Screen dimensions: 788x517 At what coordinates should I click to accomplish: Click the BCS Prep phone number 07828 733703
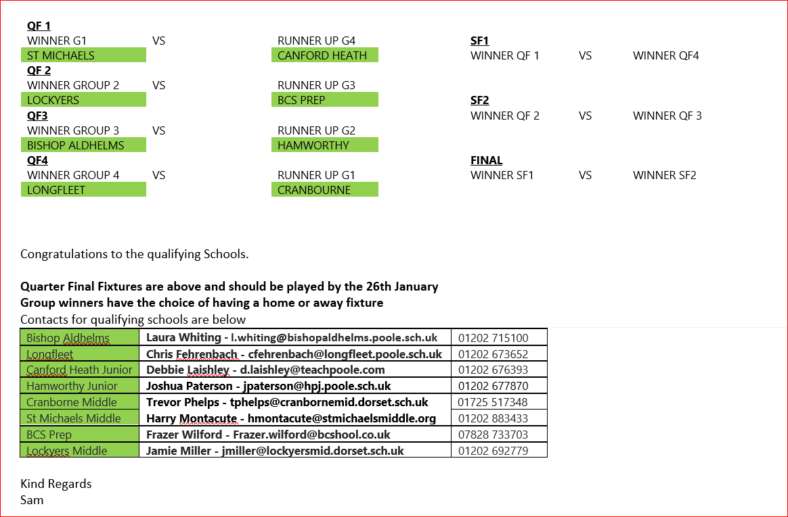tap(493, 435)
